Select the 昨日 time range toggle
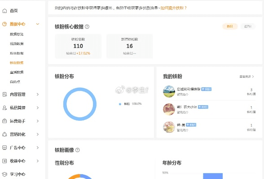This screenshot has width=264, height=179. 230,26
